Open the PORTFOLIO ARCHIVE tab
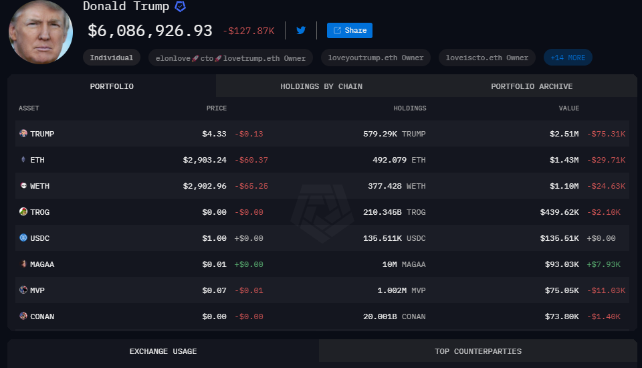 click(x=532, y=86)
